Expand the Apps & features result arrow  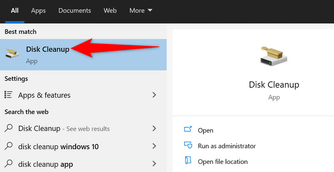tap(154, 95)
